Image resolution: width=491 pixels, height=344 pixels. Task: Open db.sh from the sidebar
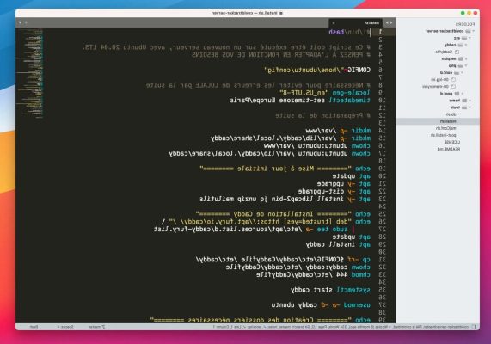pos(451,114)
